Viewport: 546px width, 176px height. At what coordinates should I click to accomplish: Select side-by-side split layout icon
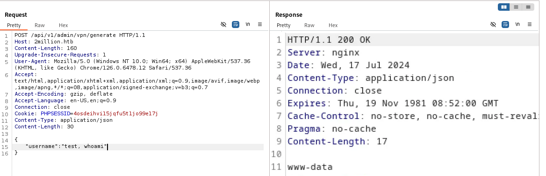click(x=504, y=7)
